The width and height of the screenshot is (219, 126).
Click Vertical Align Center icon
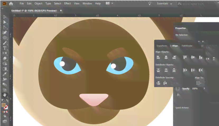click(x=193, y=57)
